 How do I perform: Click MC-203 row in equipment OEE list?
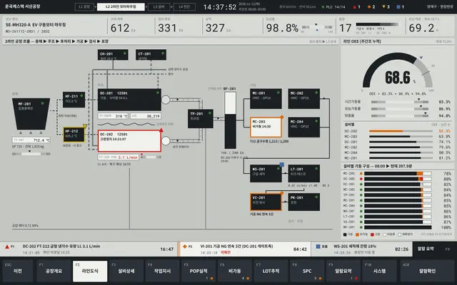(398, 136)
